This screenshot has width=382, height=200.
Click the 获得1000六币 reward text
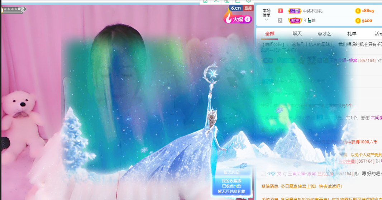click(365, 142)
